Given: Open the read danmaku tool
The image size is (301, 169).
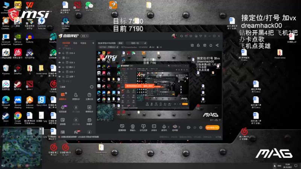Looking at the screenshot, I should [63, 121].
